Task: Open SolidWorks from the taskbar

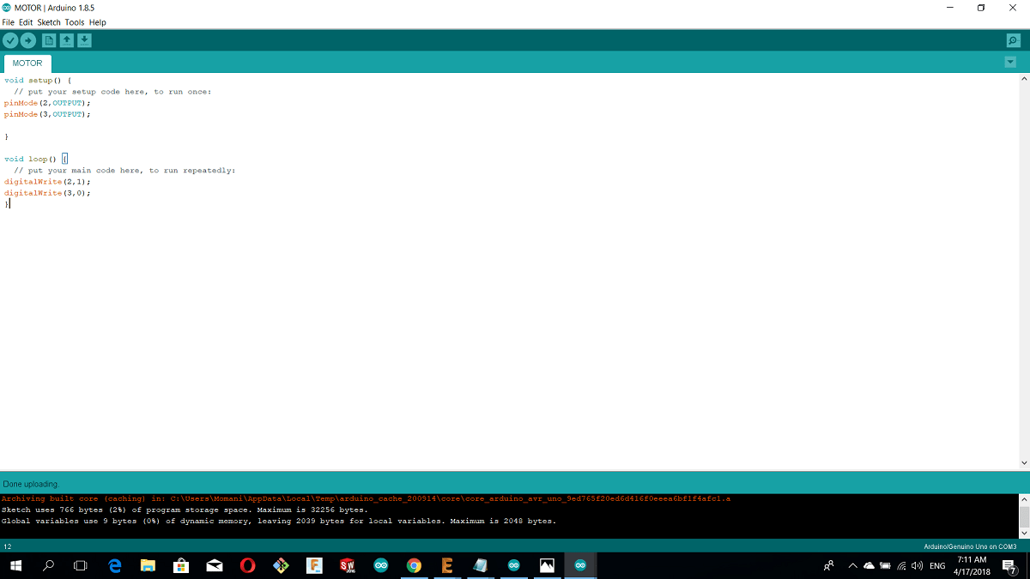Action: click(348, 565)
